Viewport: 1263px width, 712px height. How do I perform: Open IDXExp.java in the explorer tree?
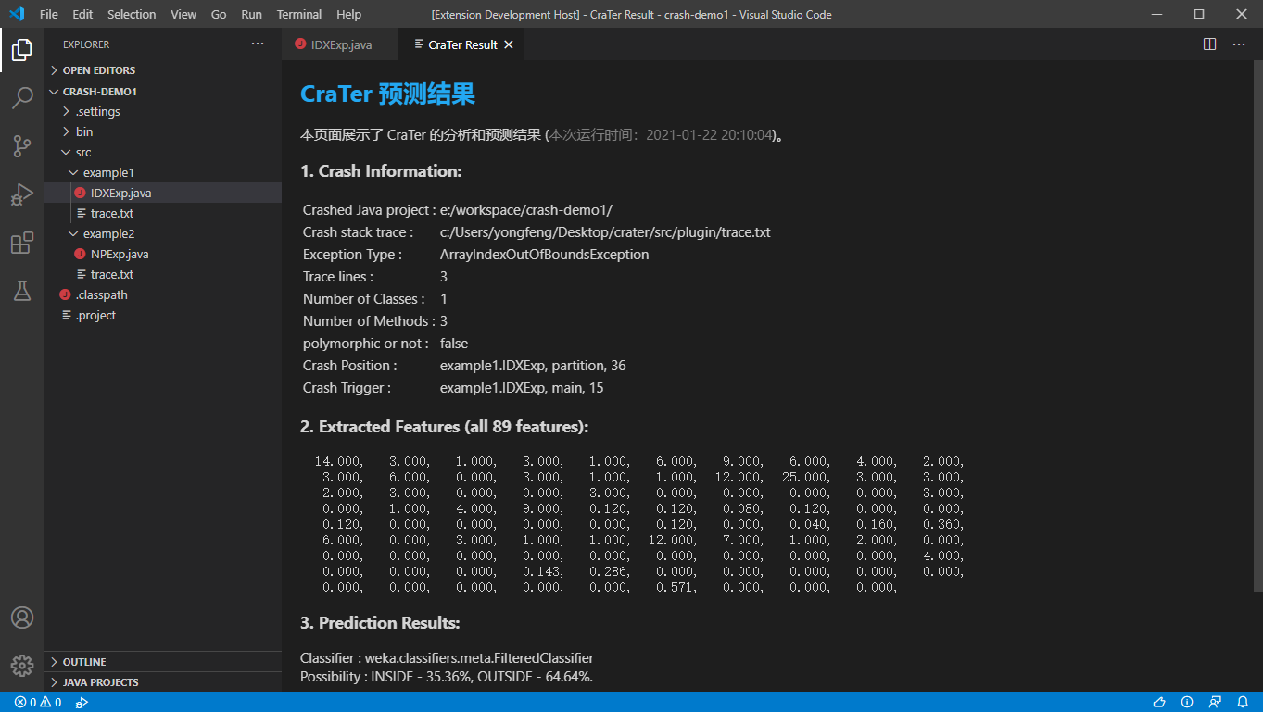163,194
